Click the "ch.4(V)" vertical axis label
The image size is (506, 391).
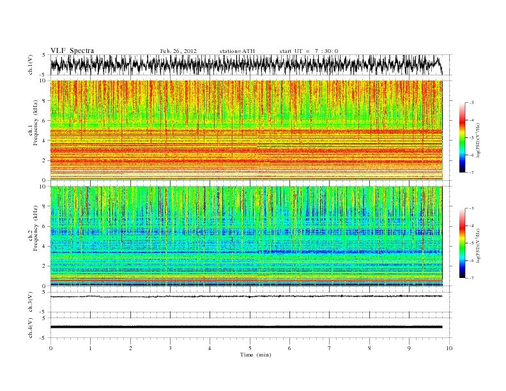point(31,328)
